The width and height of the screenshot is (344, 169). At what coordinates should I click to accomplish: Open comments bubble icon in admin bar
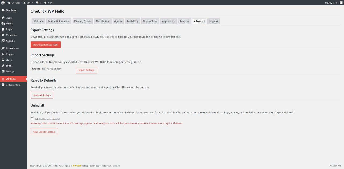[x=37, y=3]
